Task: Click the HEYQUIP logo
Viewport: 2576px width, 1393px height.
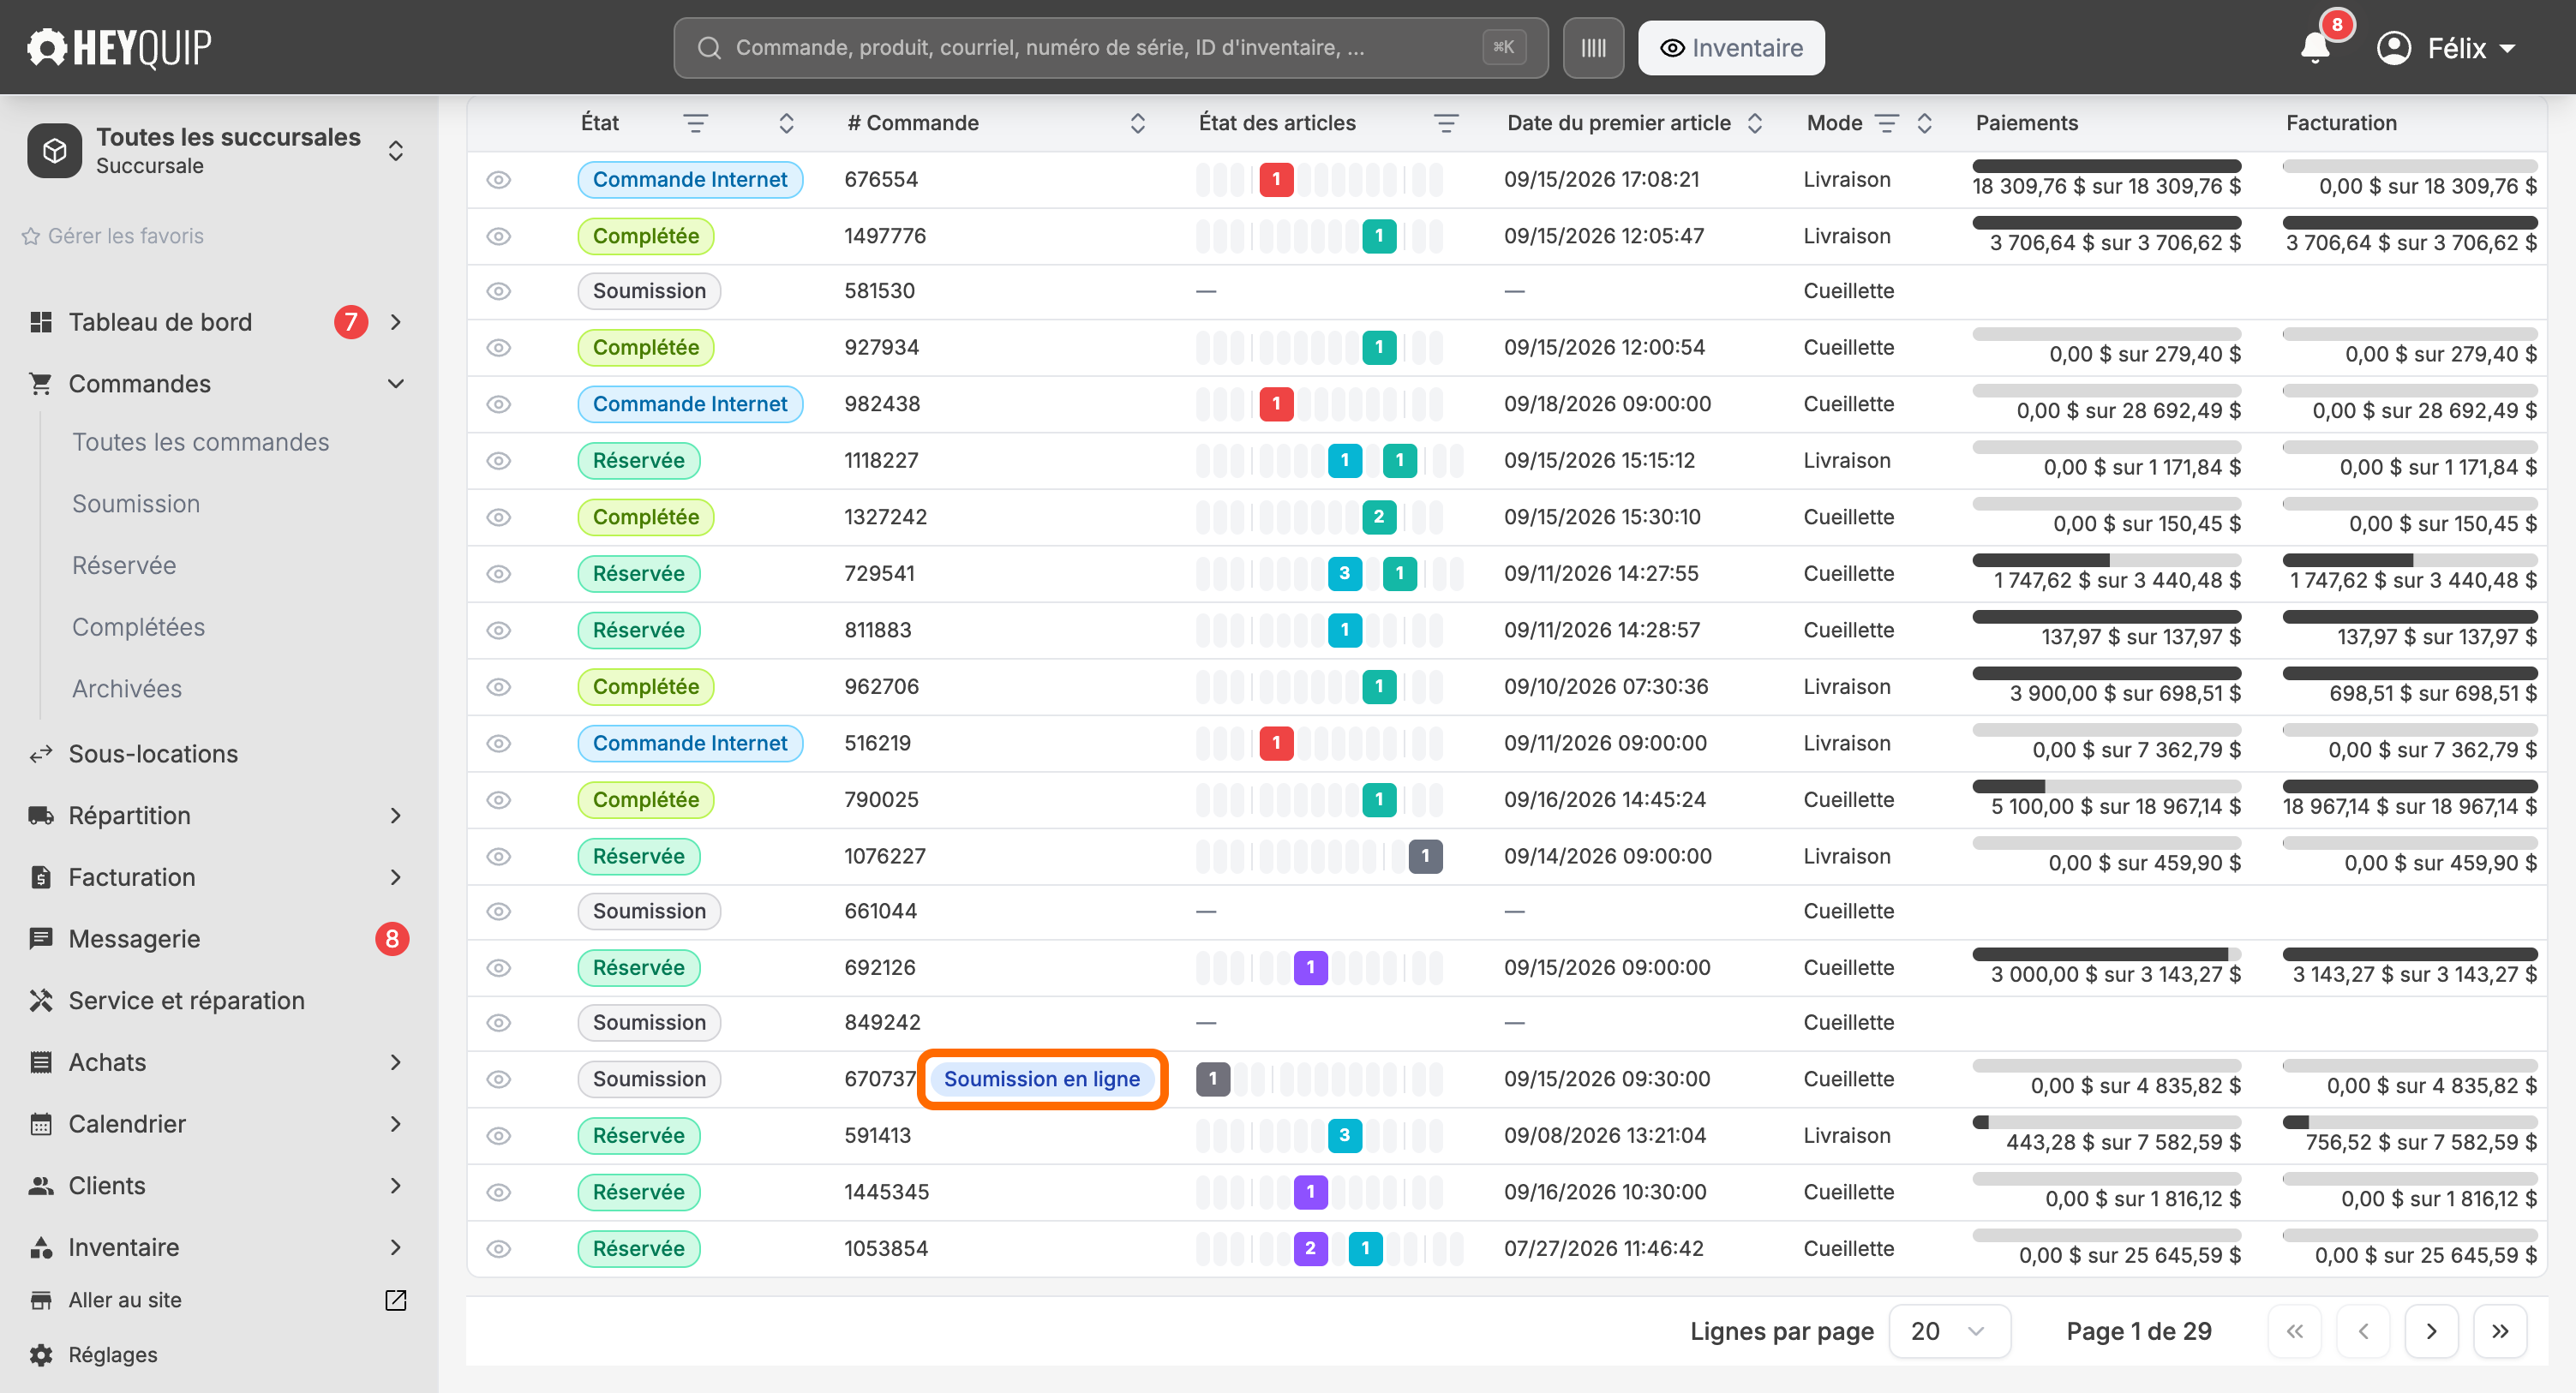Action: (x=119, y=47)
